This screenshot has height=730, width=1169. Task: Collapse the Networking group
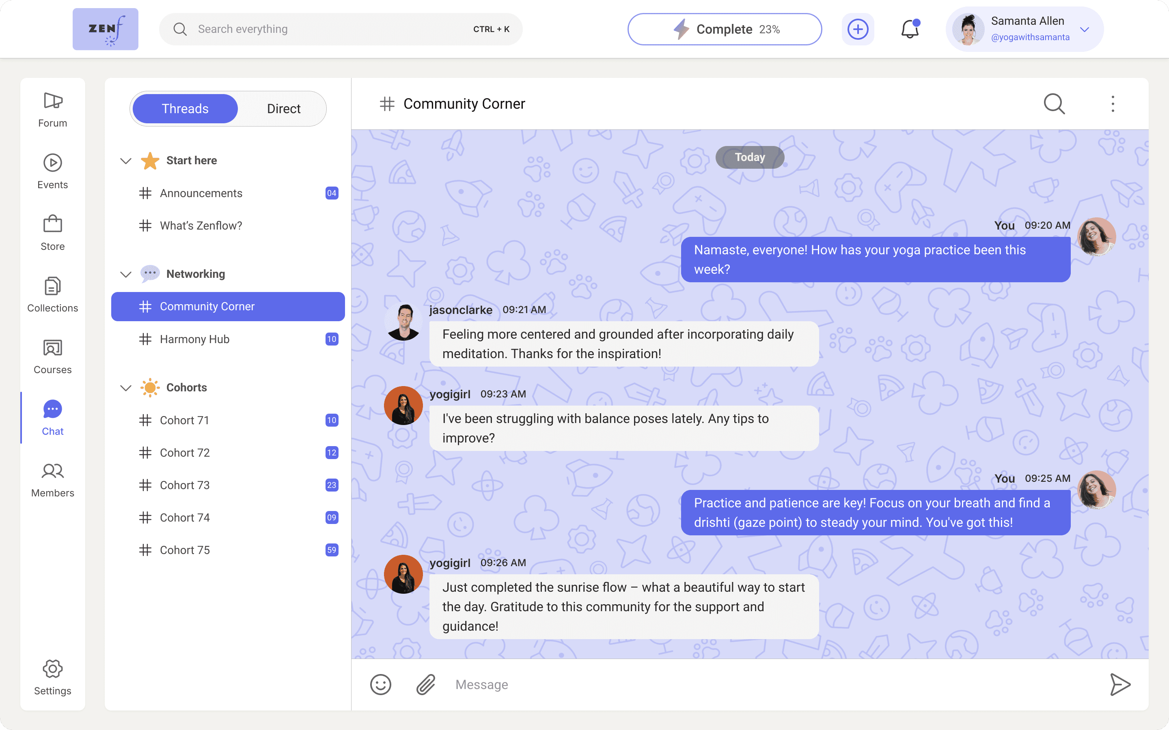pos(125,274)
